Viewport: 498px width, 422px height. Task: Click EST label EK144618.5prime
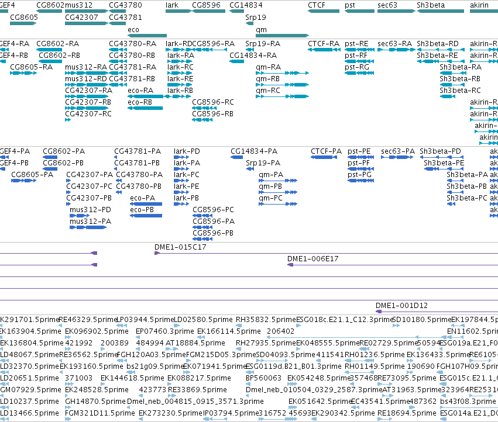coord(132,378)
